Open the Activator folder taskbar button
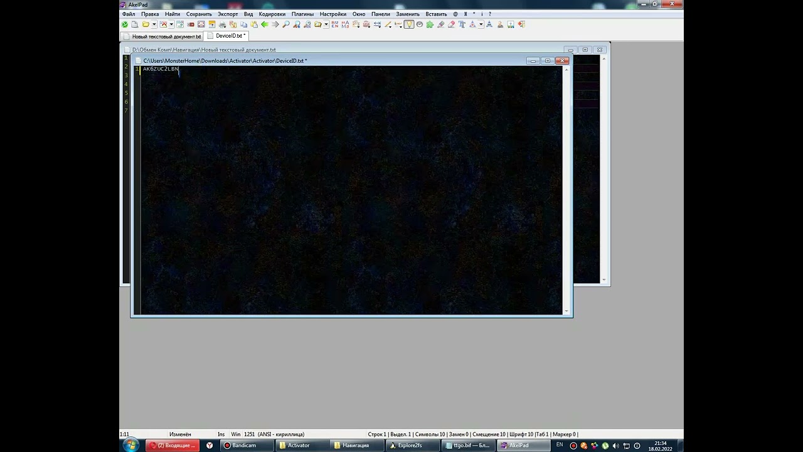Image resolution: width=803 pixels, height=452 pixels. pos(301,445)
